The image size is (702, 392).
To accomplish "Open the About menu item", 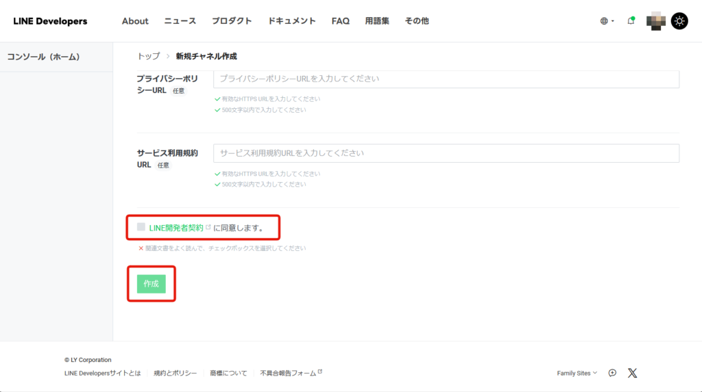I will [135, 21].
